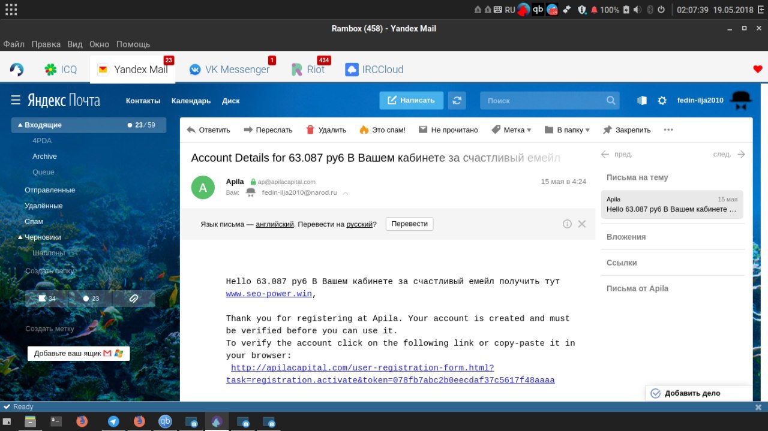The width and height of the screenshot is (768, 431).
Task: Click the Написать compose button
Action: 411,100
